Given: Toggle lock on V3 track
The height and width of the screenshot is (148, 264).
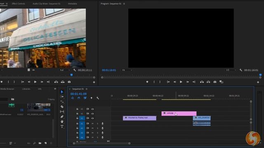Looking at the screenshot, I should click(x=77, y=109).
